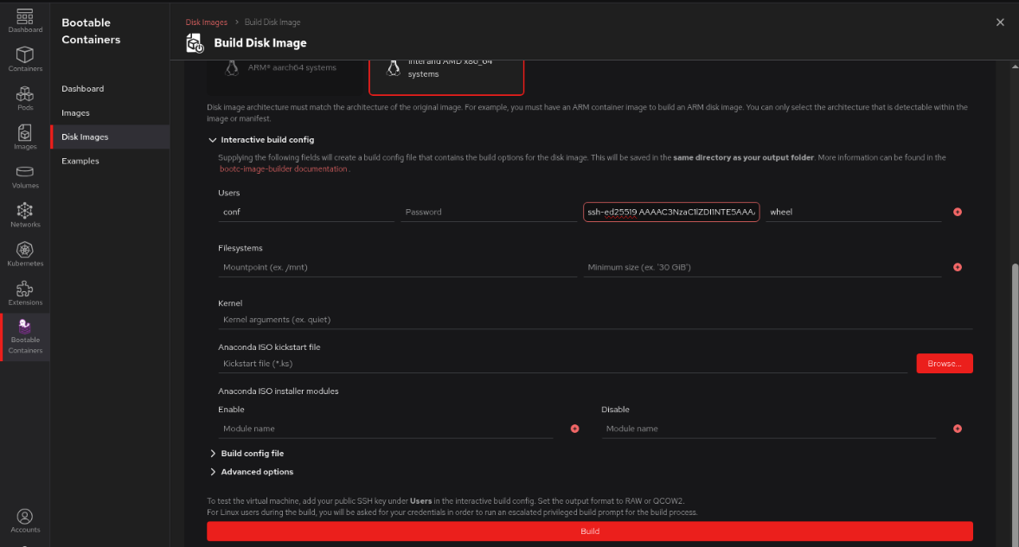Open Volumes from the navigation rail
The image size is (1019, 547).
tap(25, 176)
